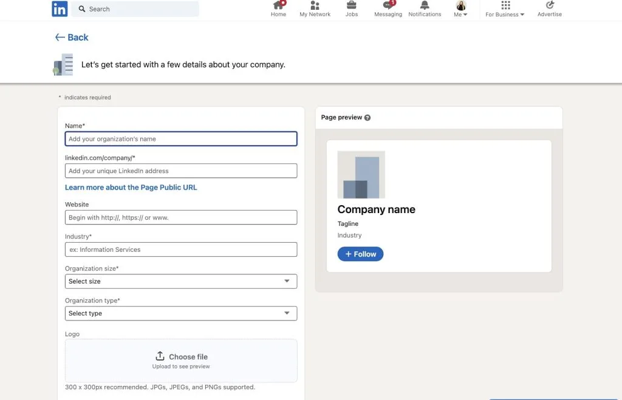Screen dimensions: 622x400
Task: Click the LinkedIn logo icon
Action: 60,8
